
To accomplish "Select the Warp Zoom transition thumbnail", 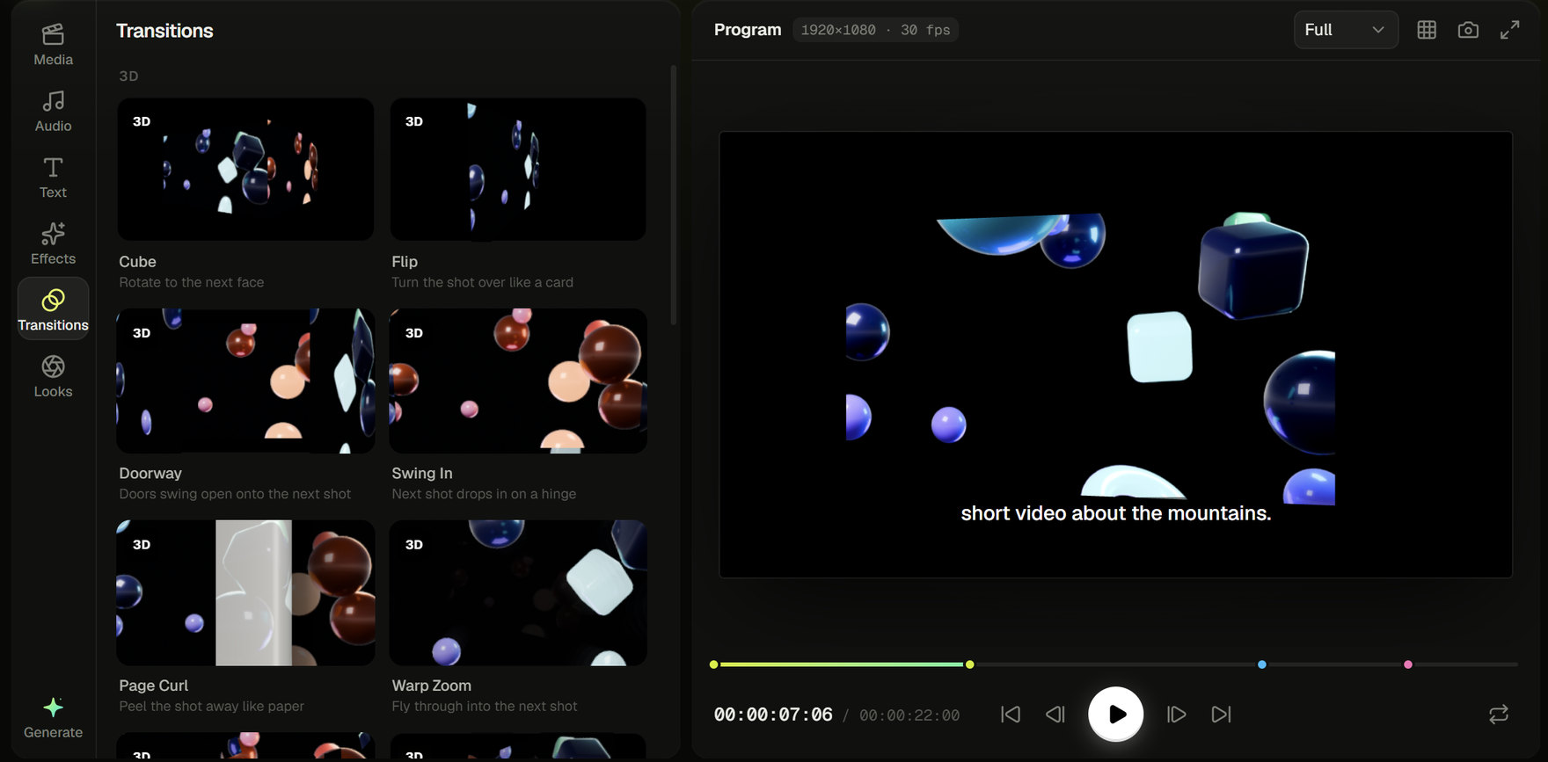I will [518, 592].
